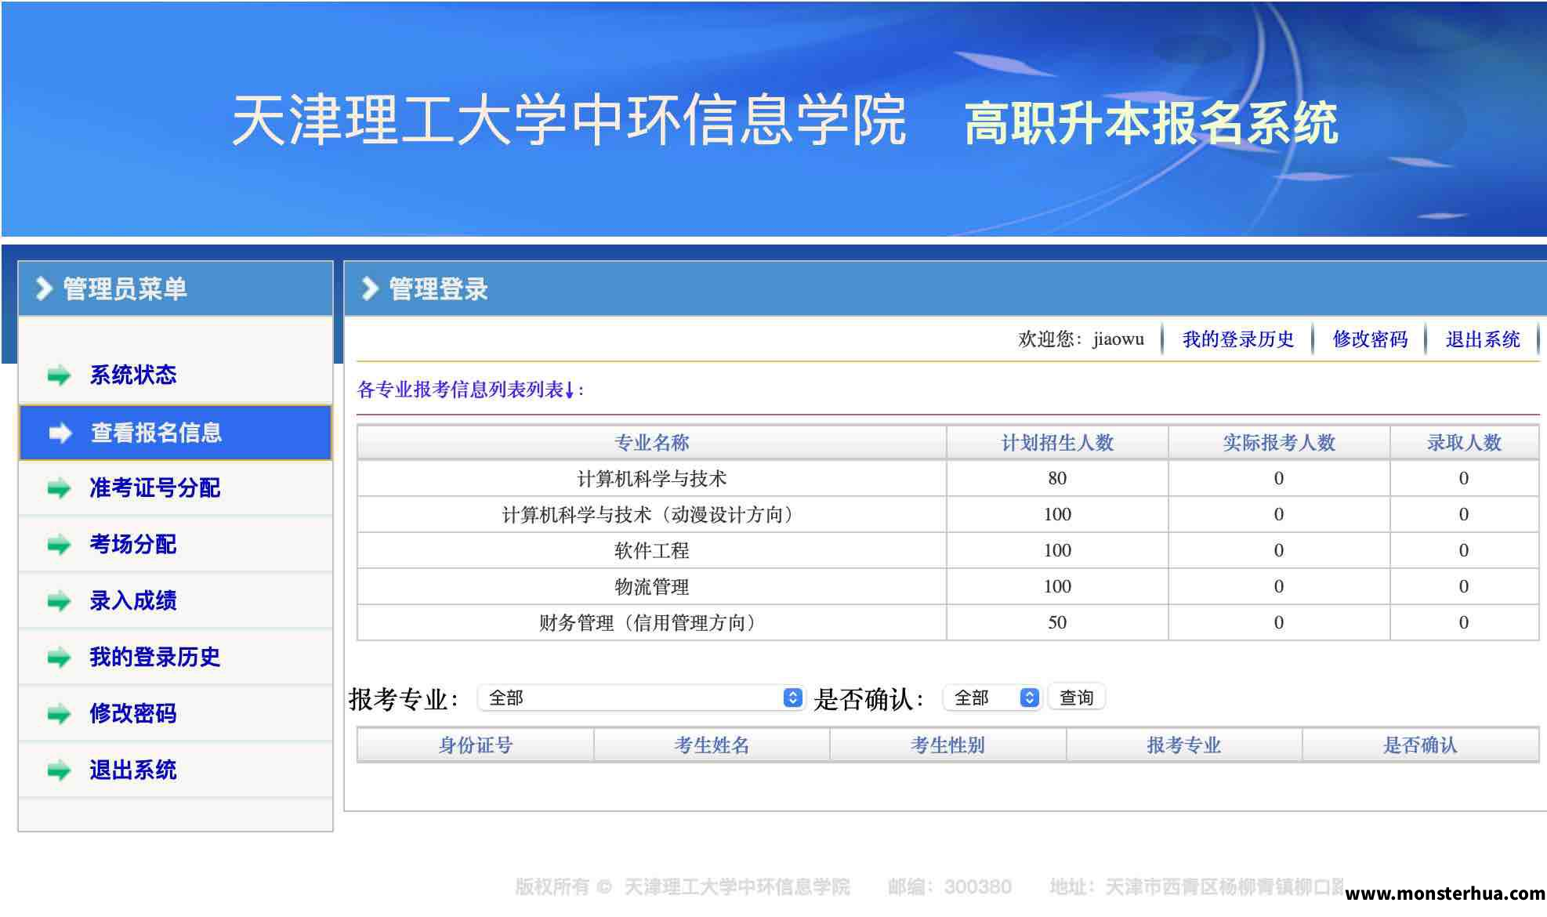Image resolution: width=1547 pixels, height=917 pixels.
Task: Click the chevron icon in 管理员菜单 header
Action: 44,288
